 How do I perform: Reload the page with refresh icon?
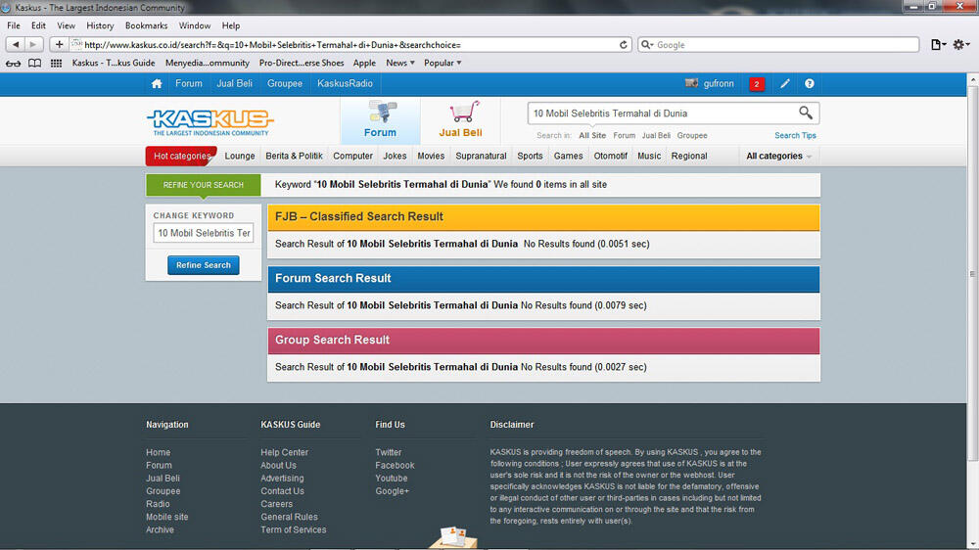pyautogui.click(x=623, y=45)
